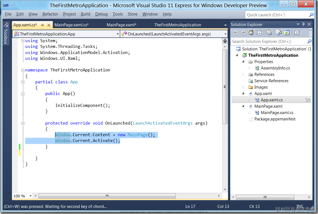Click the Properties icon in Solution Explorer toolbar
This screenshot has height=214, width=318.
[269, 33]
